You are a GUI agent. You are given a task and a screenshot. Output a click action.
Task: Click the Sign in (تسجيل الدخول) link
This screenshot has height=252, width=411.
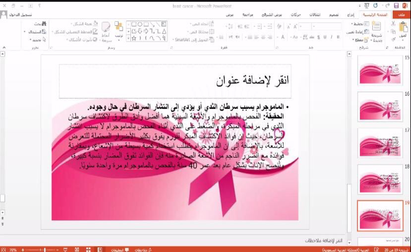22,14
